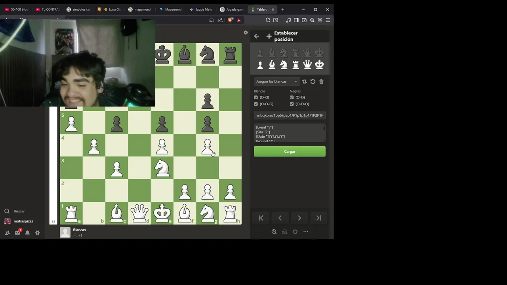Select the black queen in piece palette
The image size is (507, 285).
pyautogui.click(x=307, y=53)
